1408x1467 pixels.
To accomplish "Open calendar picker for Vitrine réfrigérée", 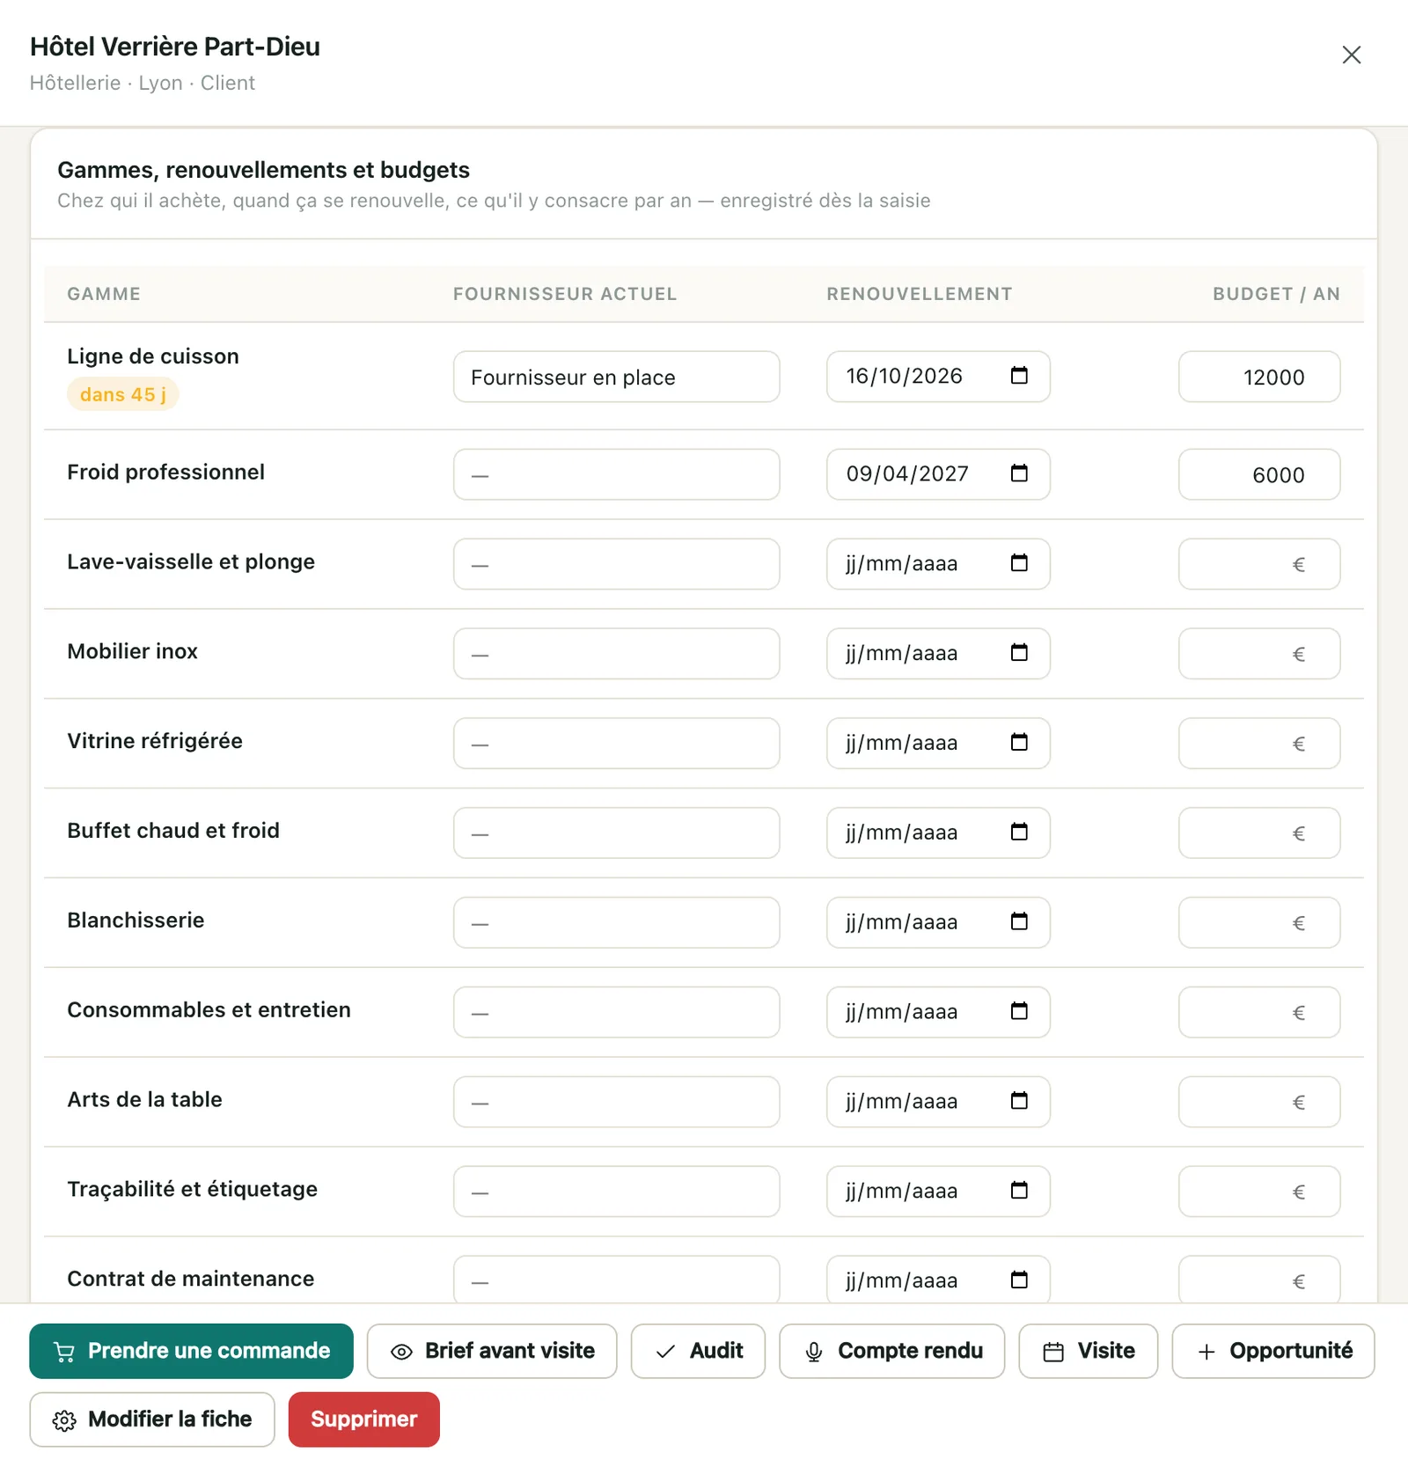I will click(x=1019, y=743).
